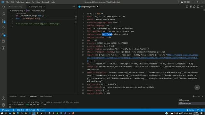
Task: Open Run and Debug view
Action: click(x=4, y=28)
